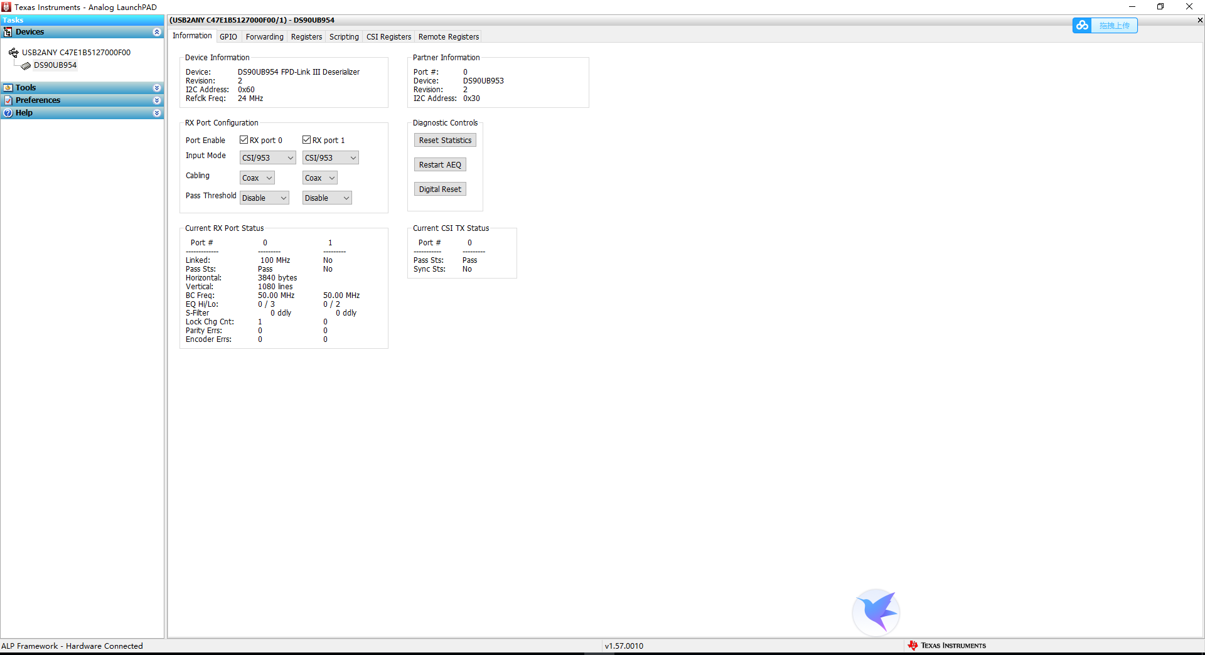Click the Texas Instruments logo in status bar
Screen dimensions: 1205x655
point(913,645)
